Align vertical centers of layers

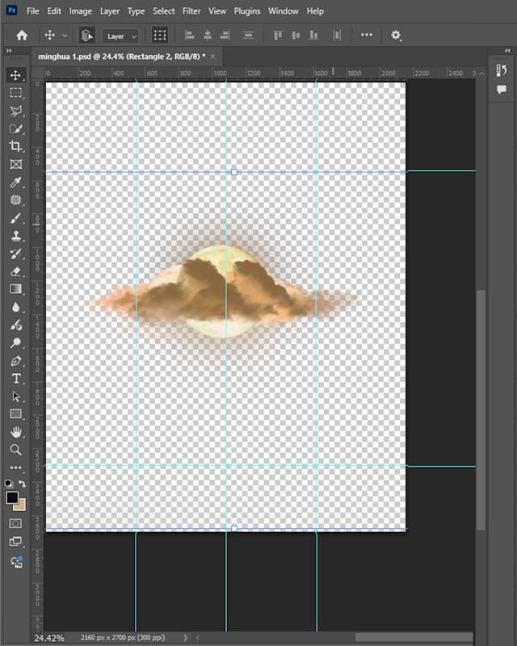pyautogui.click(x=296, y=36)
